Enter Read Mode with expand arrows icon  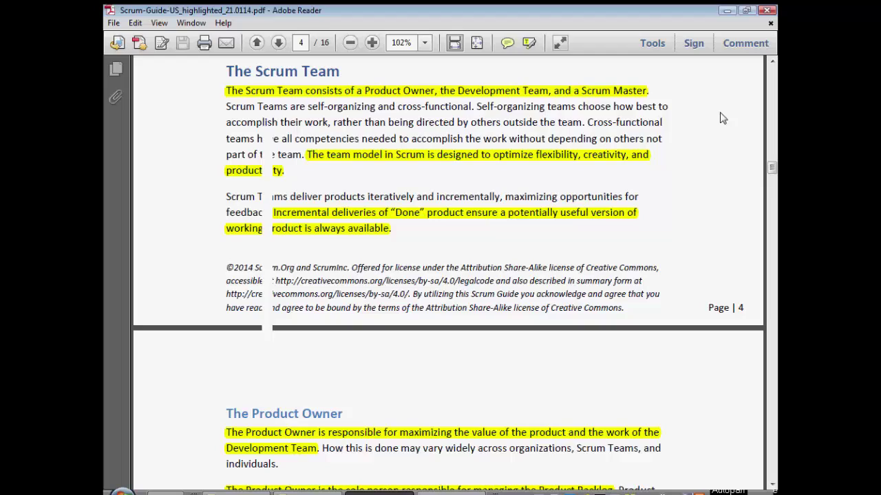tap(560, 43)
